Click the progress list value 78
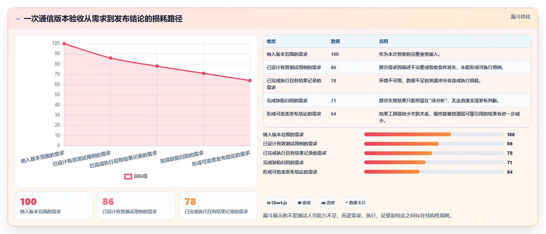The image size is (546, 234). [510, 153]
